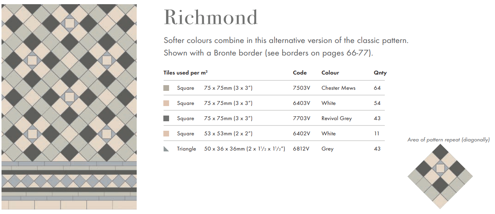Click product code 6812V

(x=302, y=149)
